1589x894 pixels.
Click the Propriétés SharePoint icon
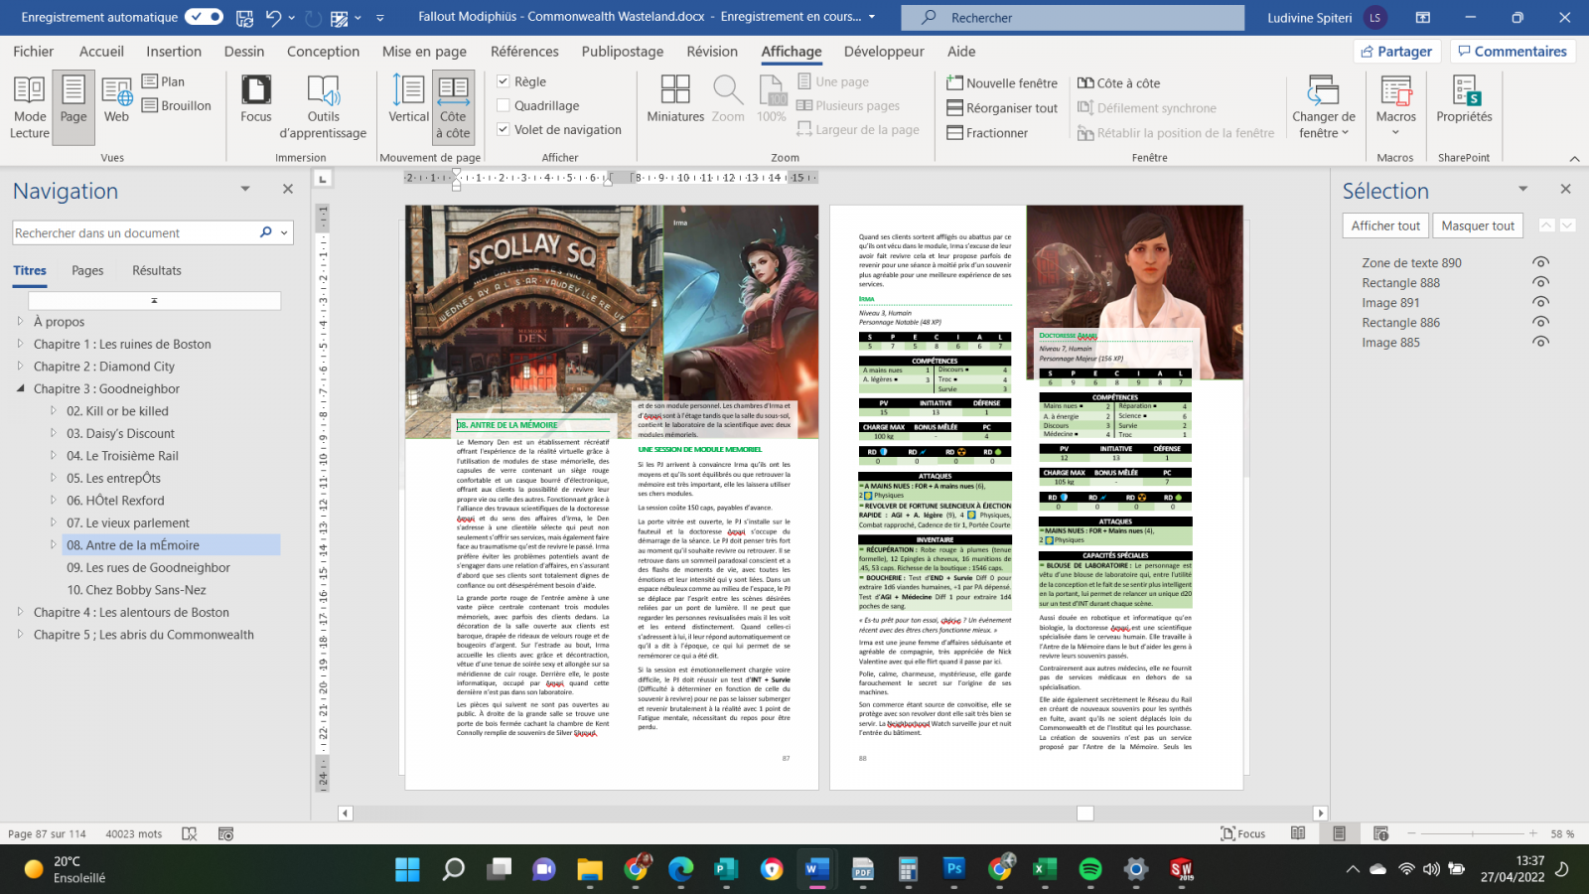1464,100
